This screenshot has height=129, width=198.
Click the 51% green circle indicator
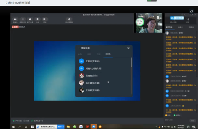pos(140,22)
